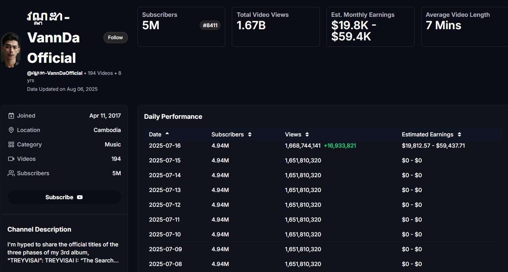Click the Daily Performance heading

point(173,117)
